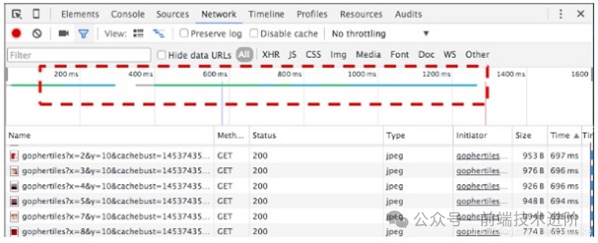This screenshot has height=243, width=598.
Task: Click inside the Filter text field
Action: click(x=79, y=55)
